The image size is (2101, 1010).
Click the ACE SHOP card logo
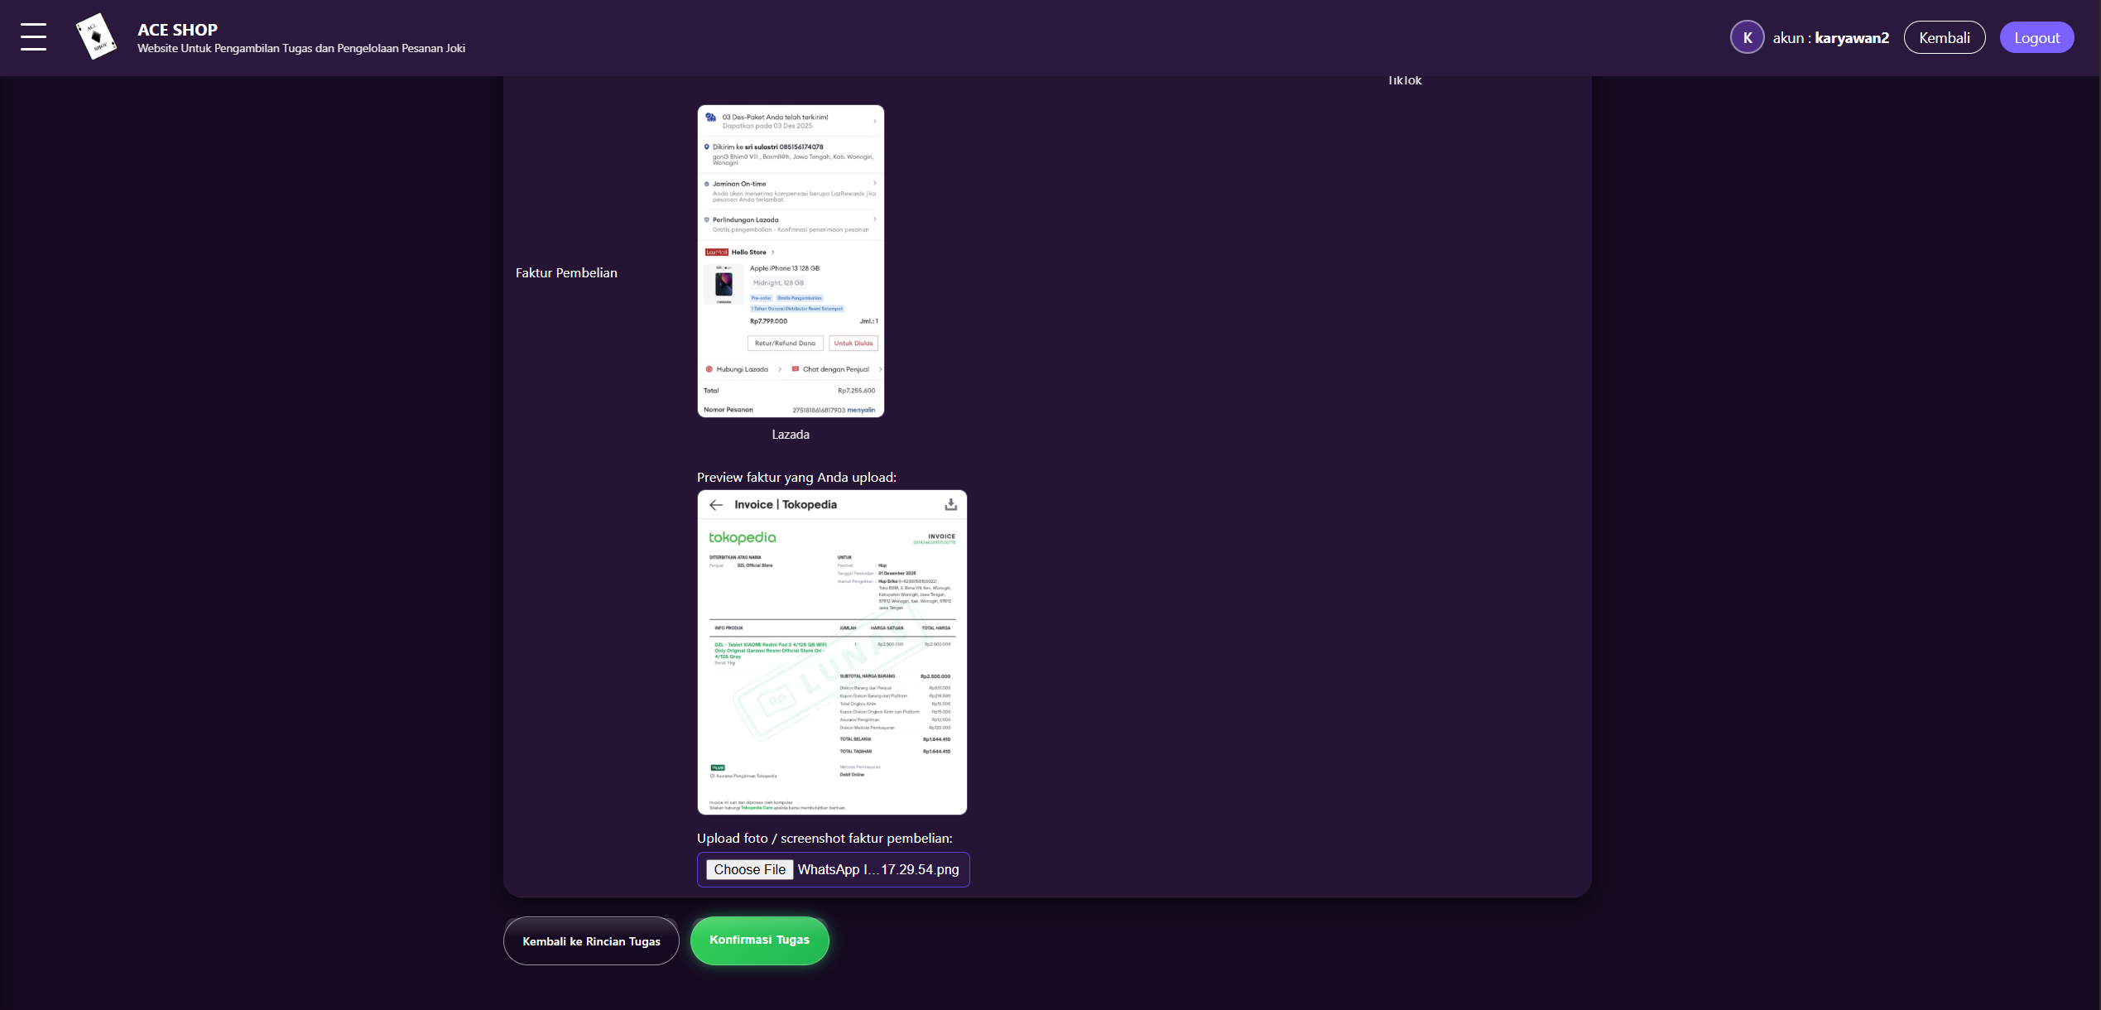pos(96,36)
